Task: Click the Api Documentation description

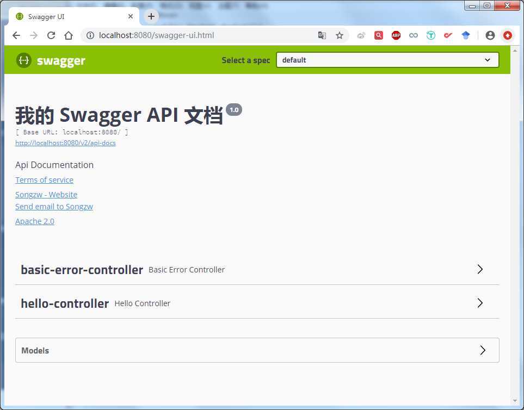Action: point(54,165)
